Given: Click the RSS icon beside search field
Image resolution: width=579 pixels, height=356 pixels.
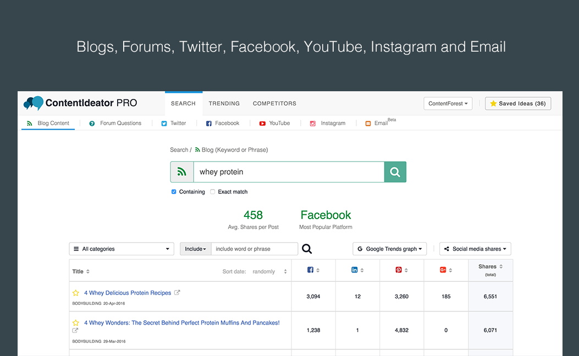Looking at the screenshot, I should click(181, 172).
